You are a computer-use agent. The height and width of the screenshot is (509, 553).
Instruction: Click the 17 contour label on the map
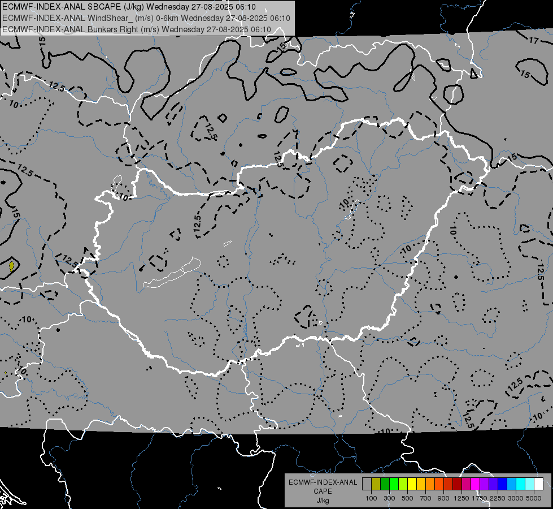[534, 41]
